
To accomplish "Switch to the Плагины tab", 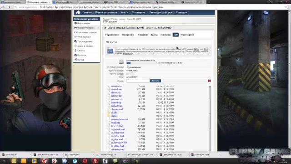I will pos(166,35).
